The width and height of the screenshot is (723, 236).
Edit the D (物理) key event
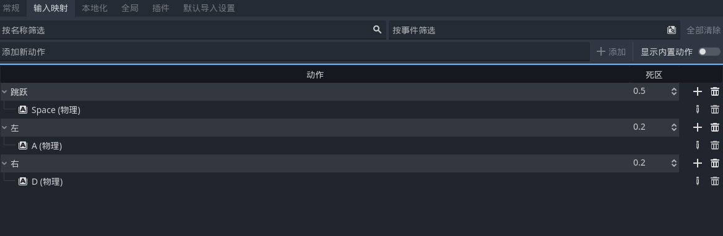coord(697,181)
